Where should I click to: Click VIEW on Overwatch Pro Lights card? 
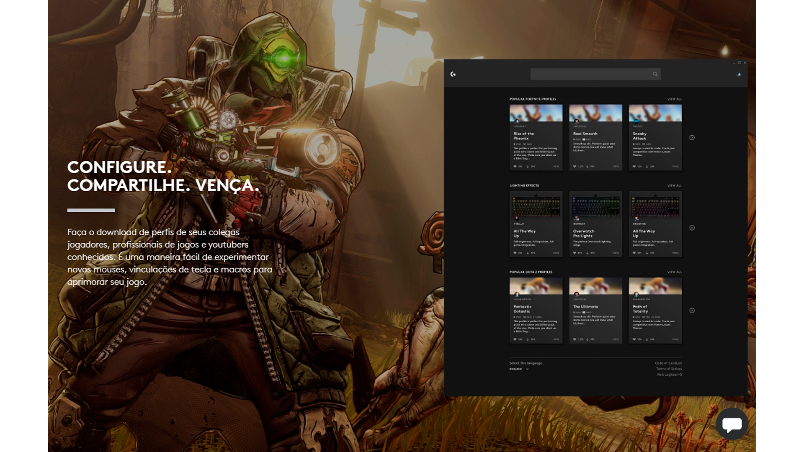(616, 253)
